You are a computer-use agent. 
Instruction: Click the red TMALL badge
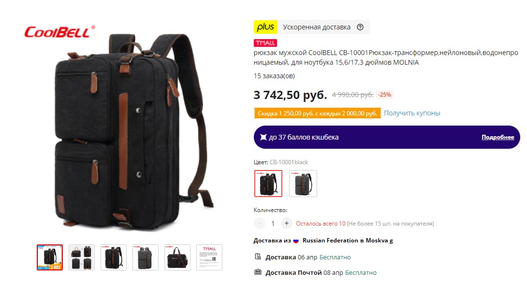[x=265, y=43]
